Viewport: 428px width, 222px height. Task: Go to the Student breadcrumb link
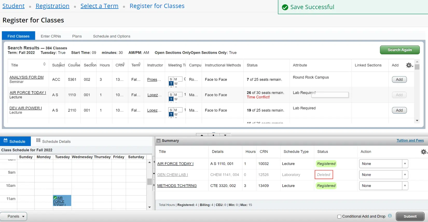[x=13, y=6]
